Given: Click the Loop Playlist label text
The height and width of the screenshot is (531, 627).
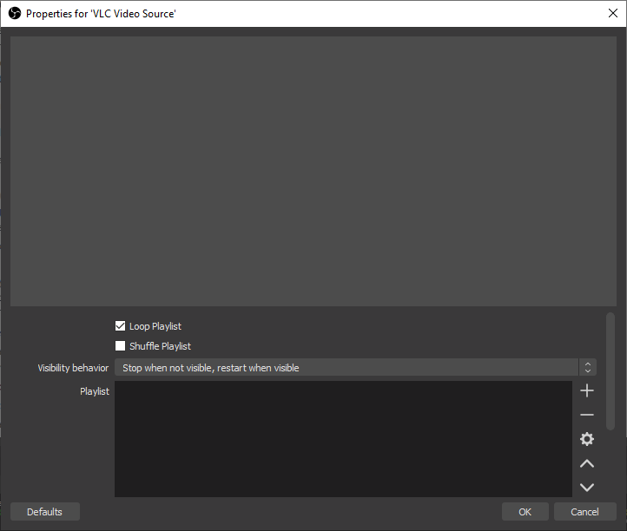Looking at the screenshot, I should pyautogui.click(x=155, y=326).
